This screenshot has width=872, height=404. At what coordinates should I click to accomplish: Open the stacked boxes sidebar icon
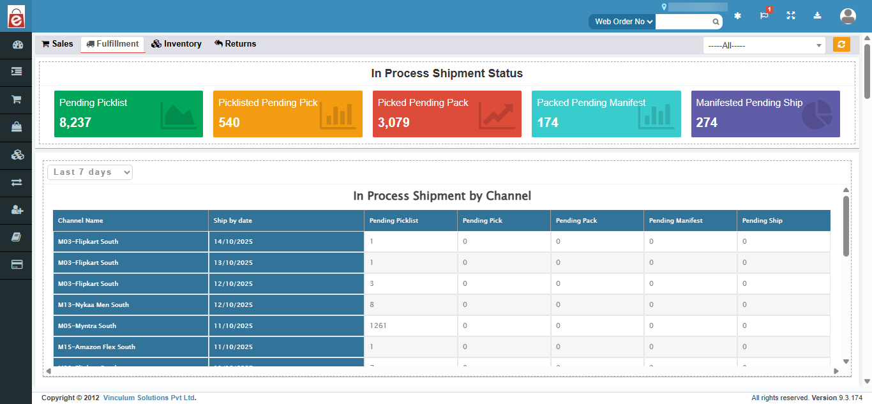[17, 154]
